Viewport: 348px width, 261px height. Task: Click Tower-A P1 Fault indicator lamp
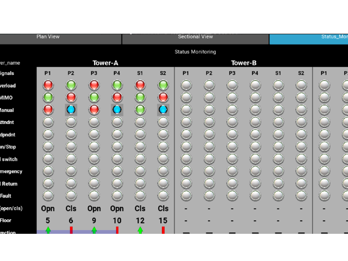(x=48, y=195)
